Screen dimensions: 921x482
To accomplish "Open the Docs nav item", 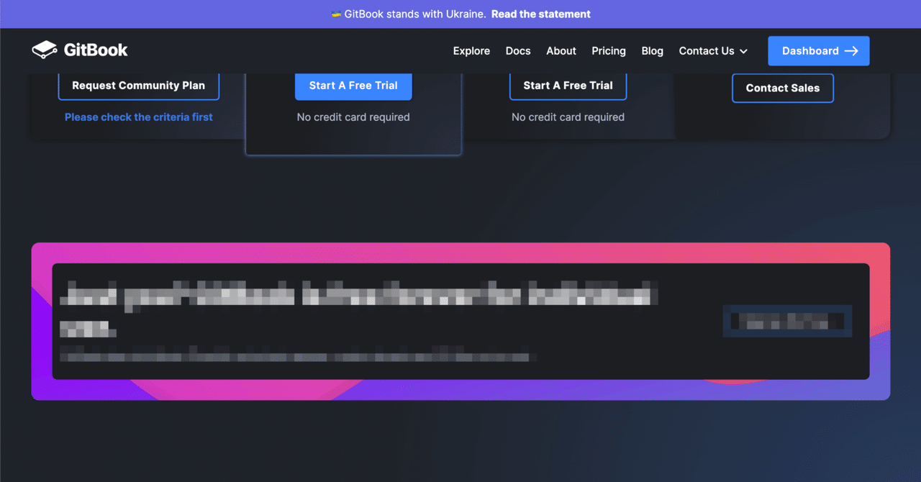I will point(518,51).
